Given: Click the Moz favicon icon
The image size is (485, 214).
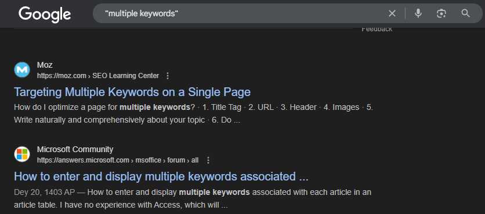Looking at the screenshot, I should click(22, 70).
